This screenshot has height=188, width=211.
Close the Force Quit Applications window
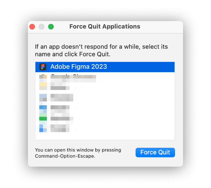pos(32,27)
